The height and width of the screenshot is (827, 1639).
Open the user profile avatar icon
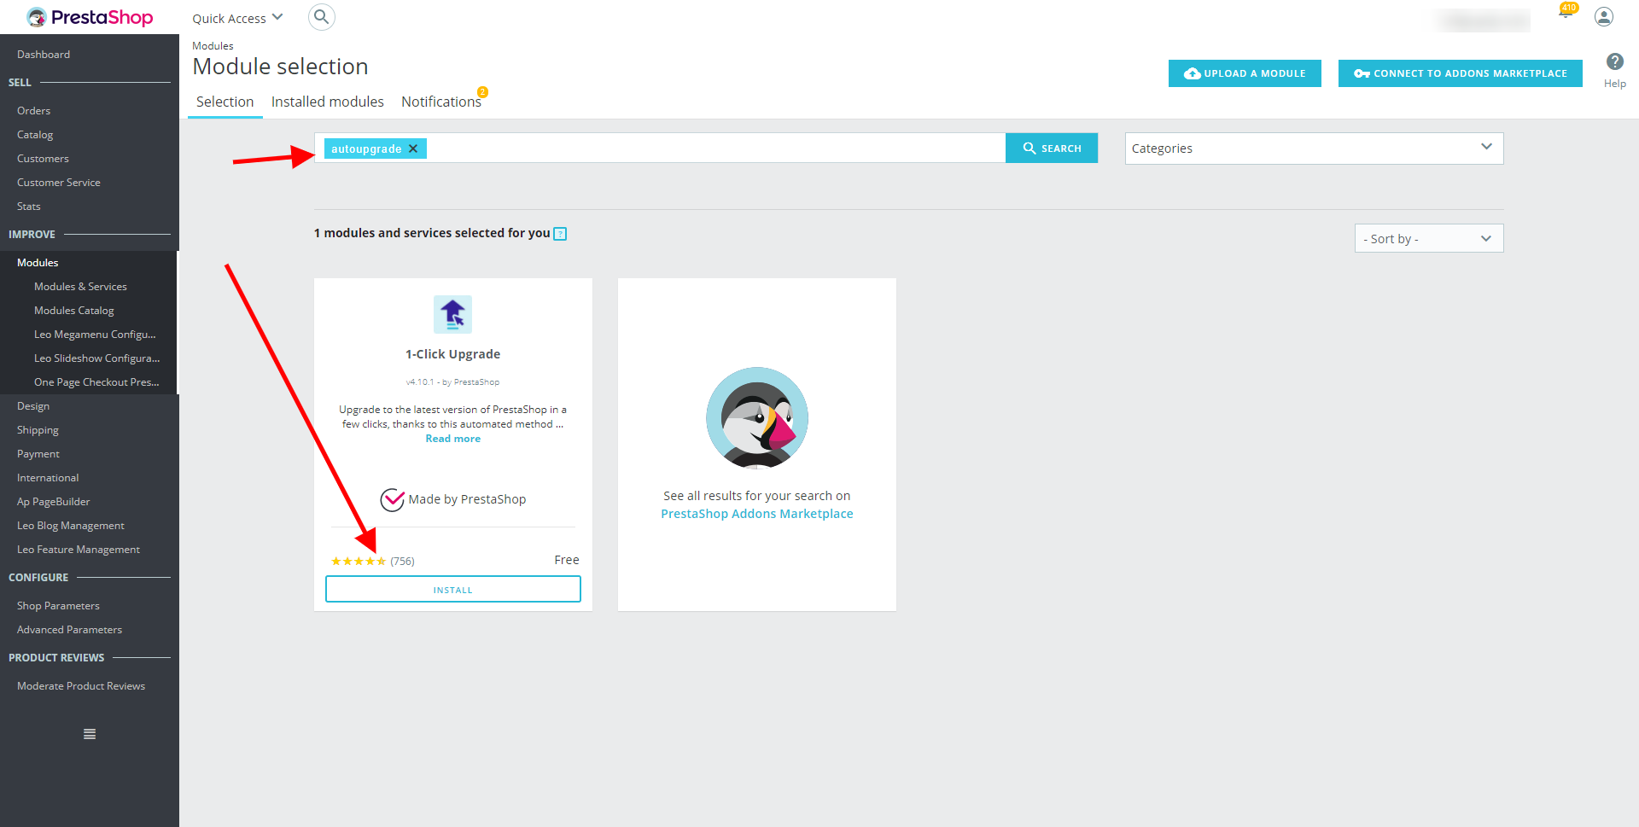(1604, 17)
